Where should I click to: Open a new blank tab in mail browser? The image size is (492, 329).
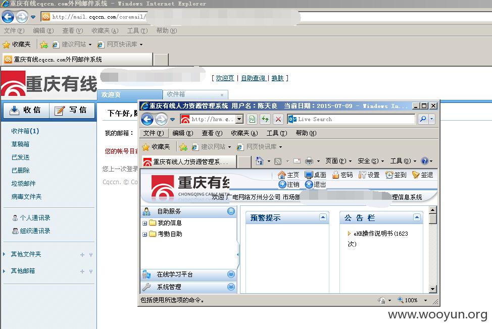tap(161, 60)
